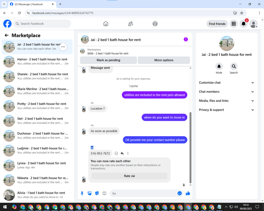Open the emoji picker in message box

pos(180,193)
